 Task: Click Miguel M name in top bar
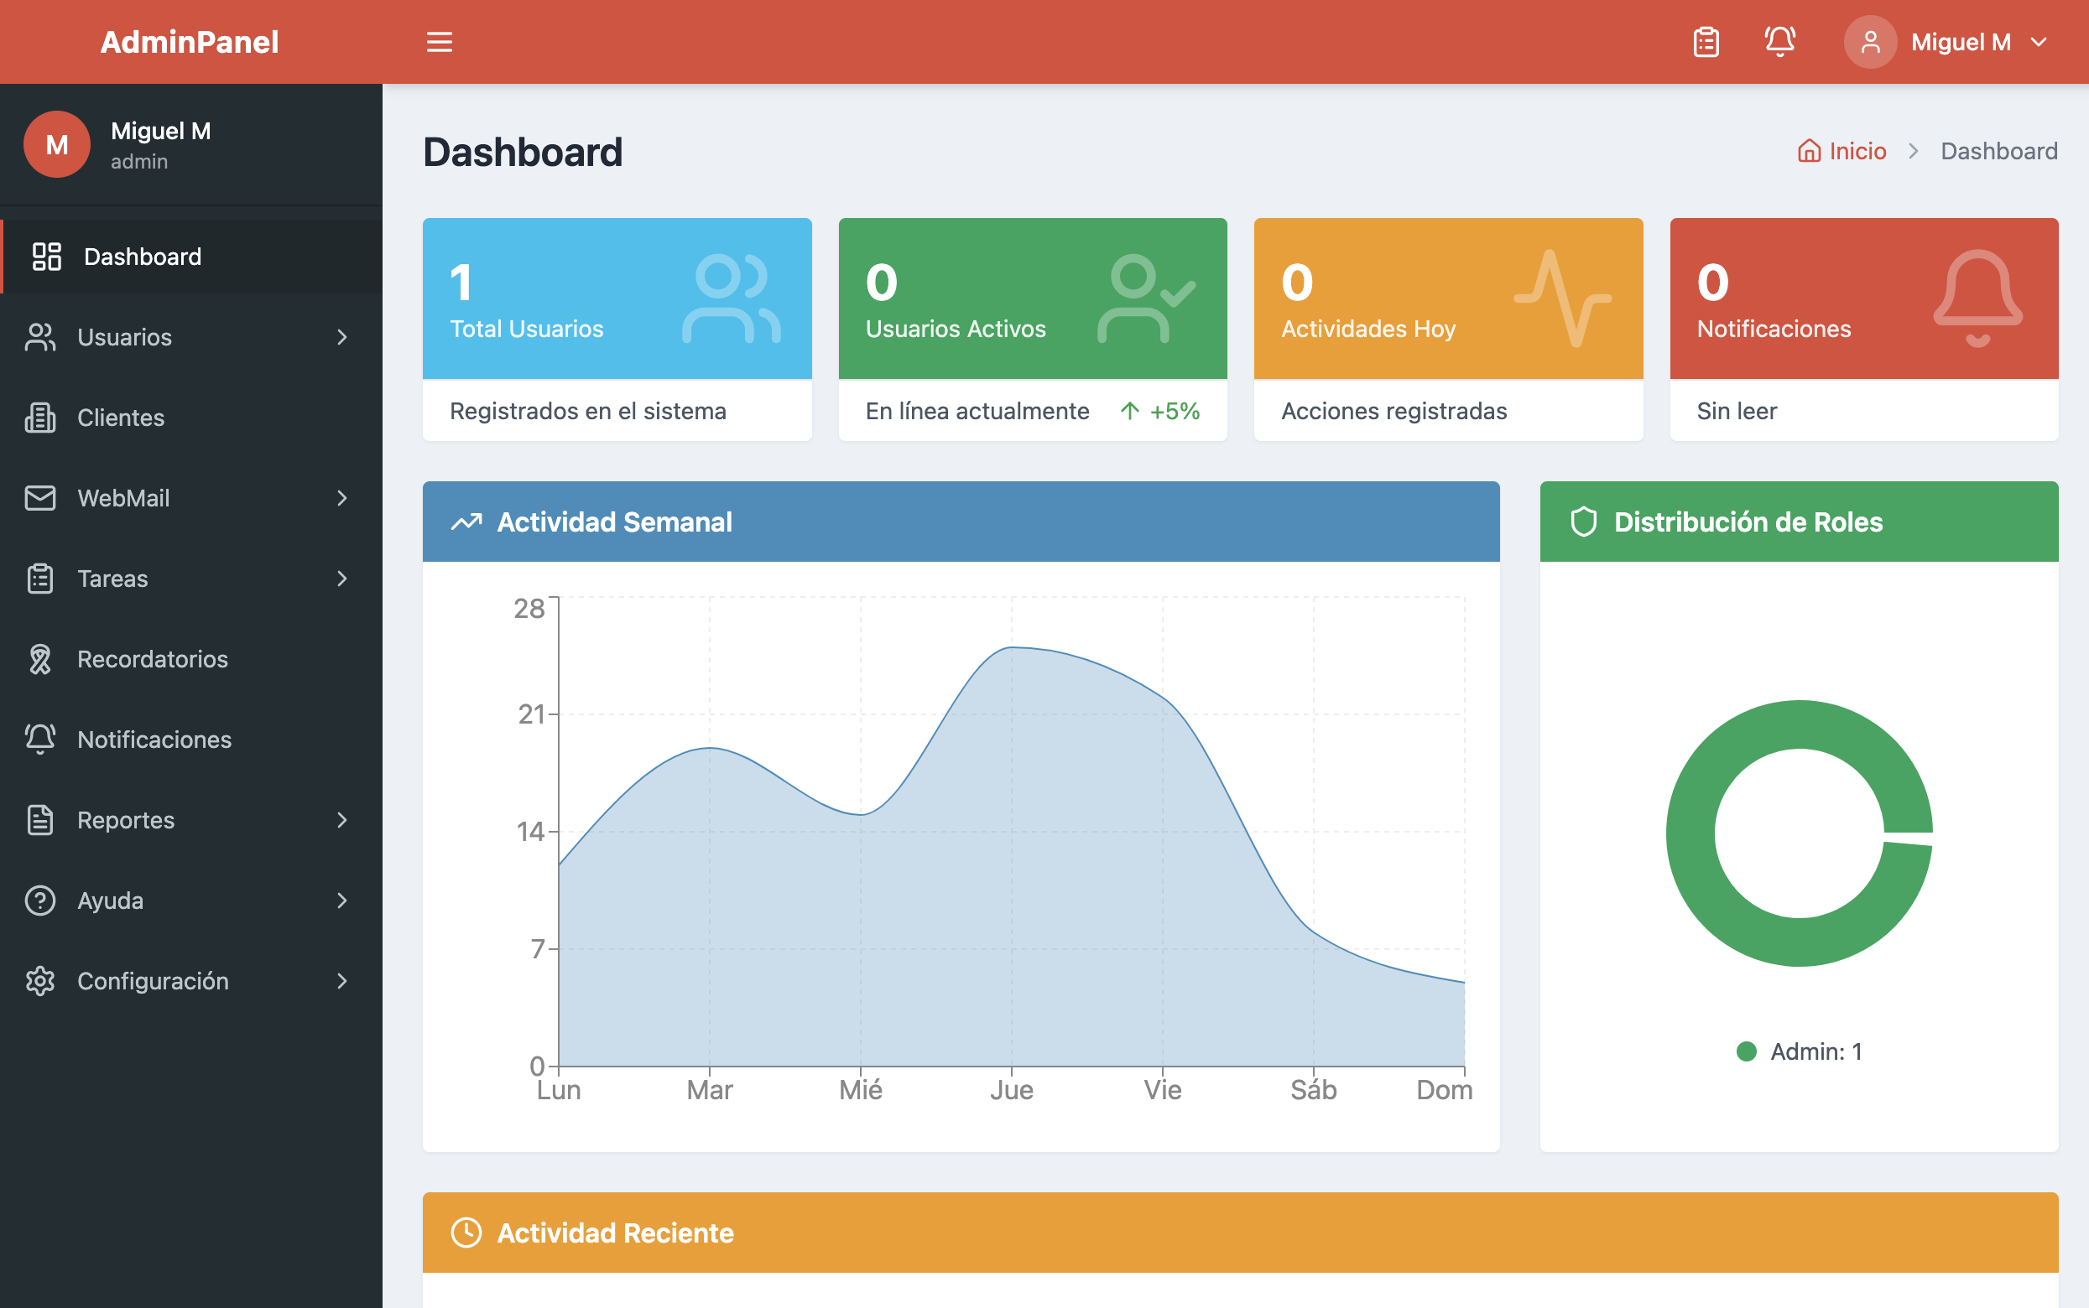tap(1961, 42)
